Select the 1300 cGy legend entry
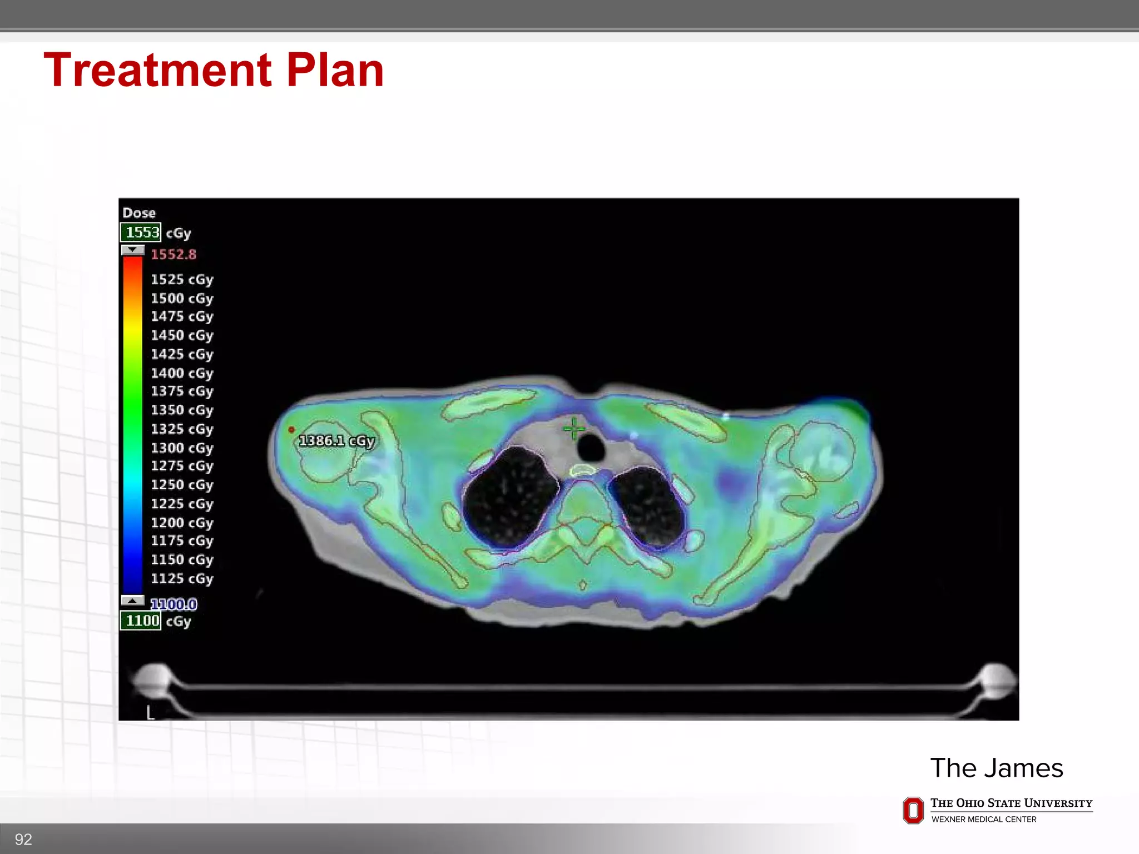This screenshot has width=1139, height=854. click(x=182, y=448)
